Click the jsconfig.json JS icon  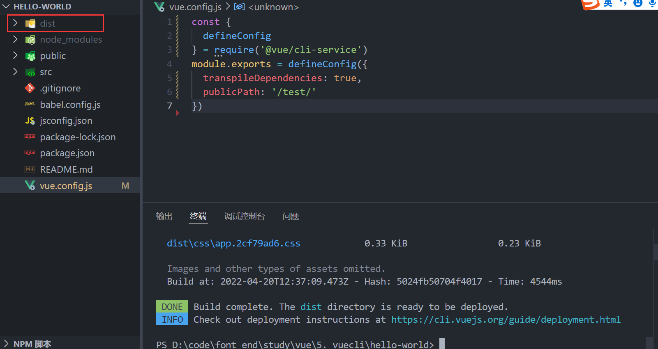tap(30, 121)
